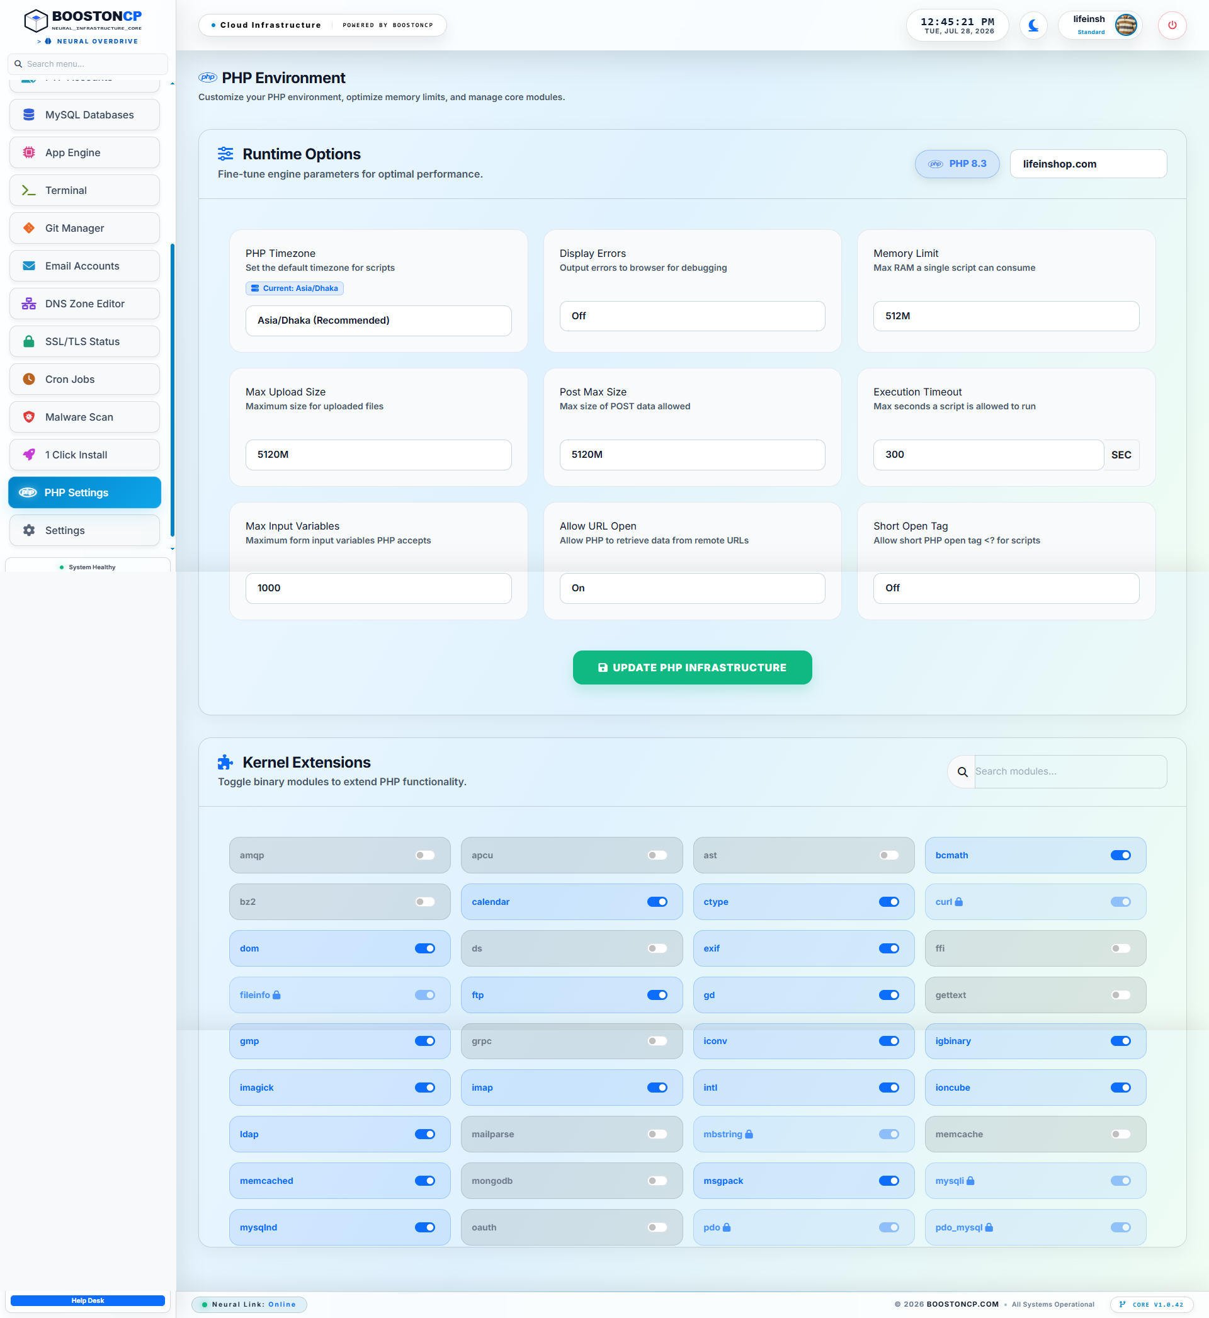
Task: Click the Malware Scan shield icon
Action: (29, 418)
